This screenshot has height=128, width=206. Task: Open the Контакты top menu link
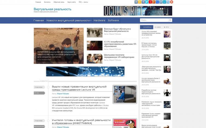47,2
